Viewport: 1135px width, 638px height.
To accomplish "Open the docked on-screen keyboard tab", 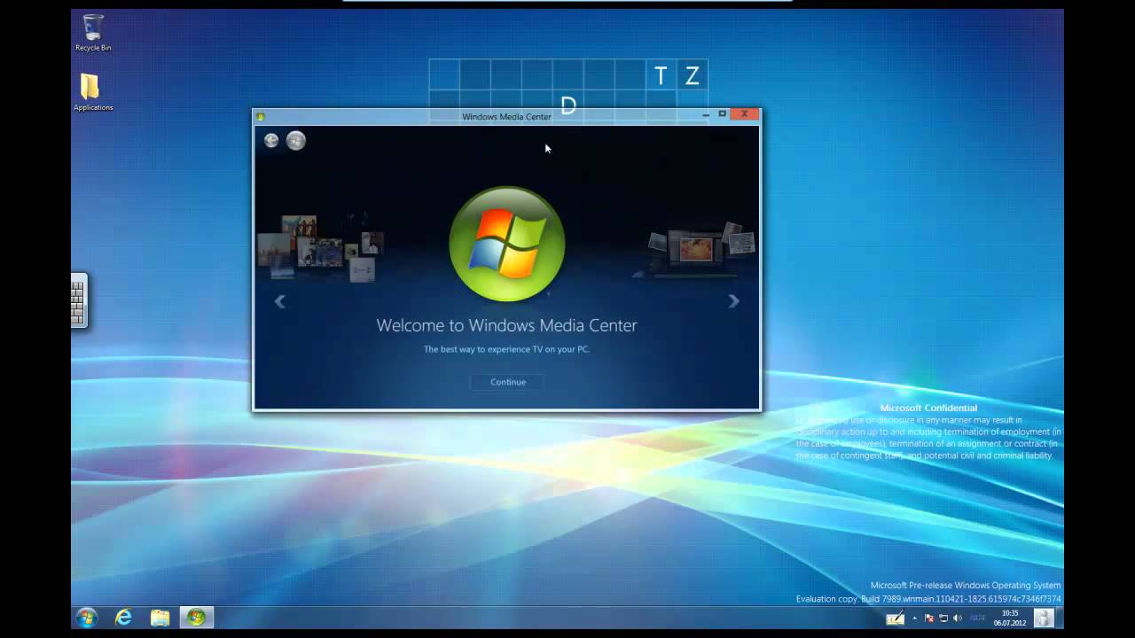I will (79, 300).
